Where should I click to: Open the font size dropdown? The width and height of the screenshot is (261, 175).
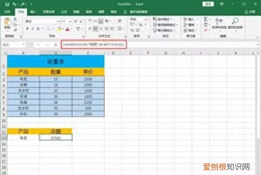(70, 21)
